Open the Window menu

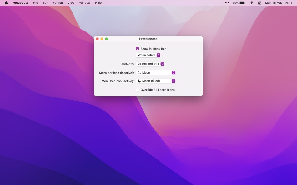pyautogui.click(x=85, y=3)
